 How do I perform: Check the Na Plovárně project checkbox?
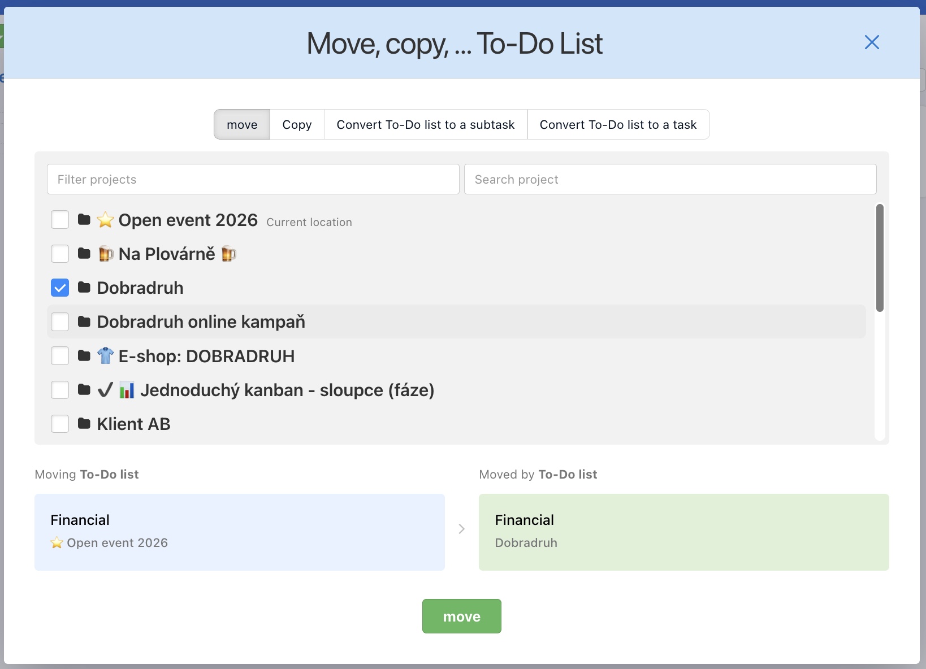tap(60, 254)
